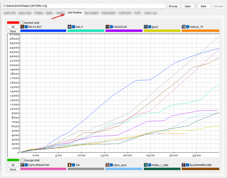Uncheck the HAAZIZLAR player checkbox

click(111, 27)
